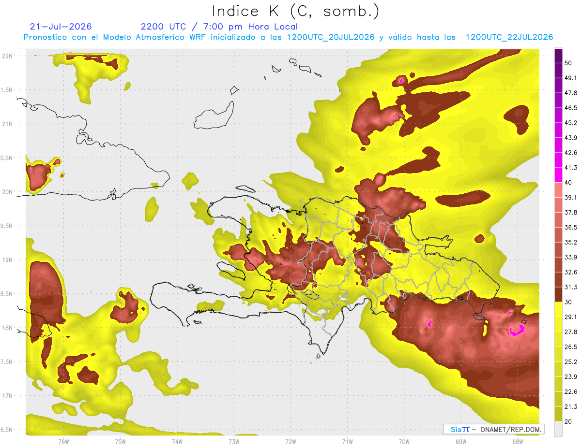The image size is (581, 448).
Task: Click the olive legend band between 20 and 21.3
Action: (559, 414)
